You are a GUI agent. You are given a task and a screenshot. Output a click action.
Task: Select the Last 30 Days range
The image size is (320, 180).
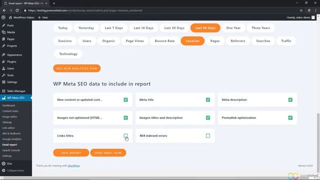174,28
